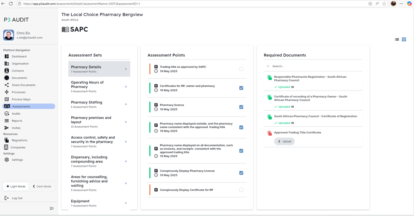Switch to Dark Mode
This screenshot has height=216, width=414.
42,187
